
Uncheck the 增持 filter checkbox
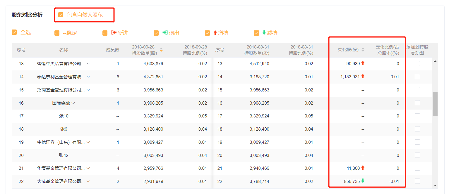point(207,33)
